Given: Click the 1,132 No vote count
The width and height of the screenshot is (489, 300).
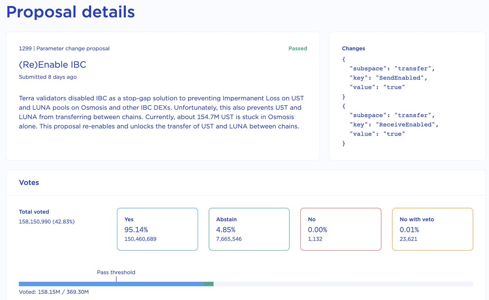Looking at the screenshot, I should pos(315,239).
